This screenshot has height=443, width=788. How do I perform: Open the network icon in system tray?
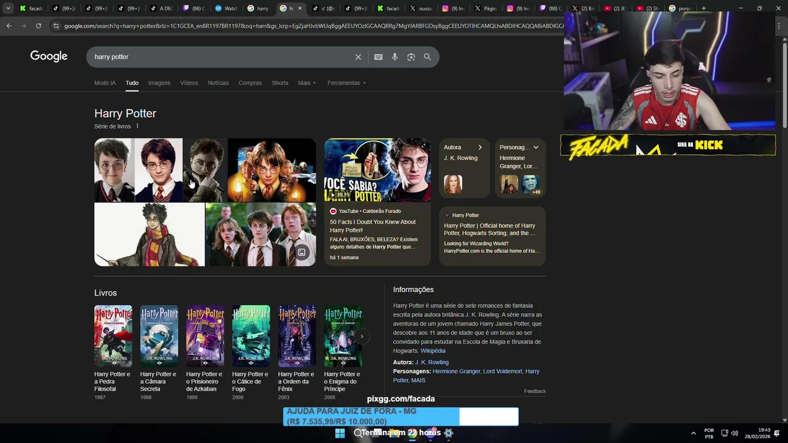coord(725,433)
